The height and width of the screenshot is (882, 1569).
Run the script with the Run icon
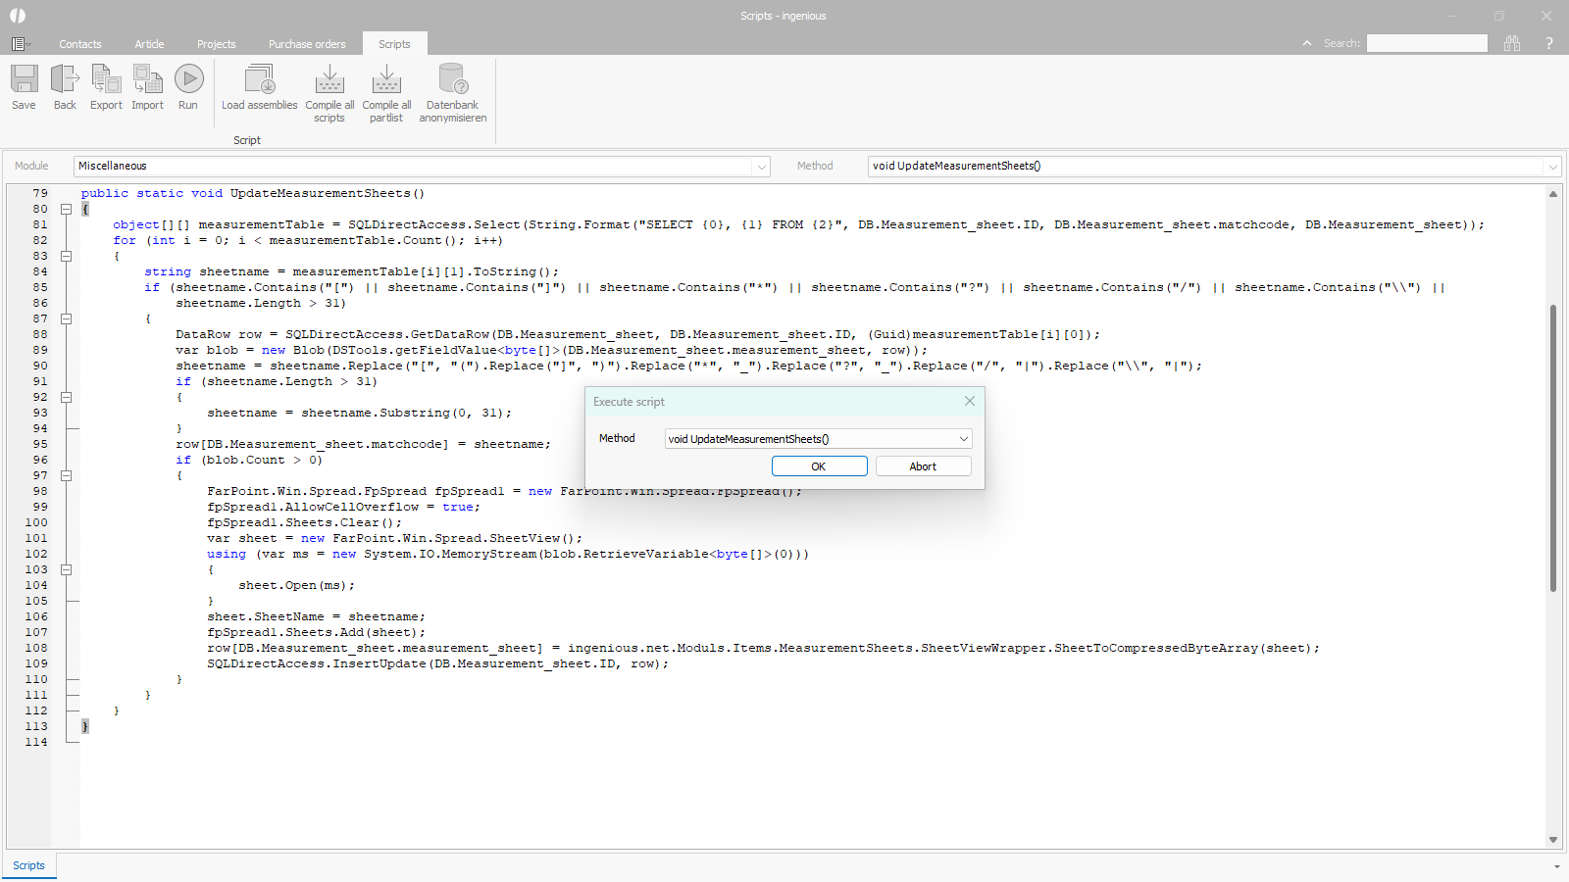[188, 80]
